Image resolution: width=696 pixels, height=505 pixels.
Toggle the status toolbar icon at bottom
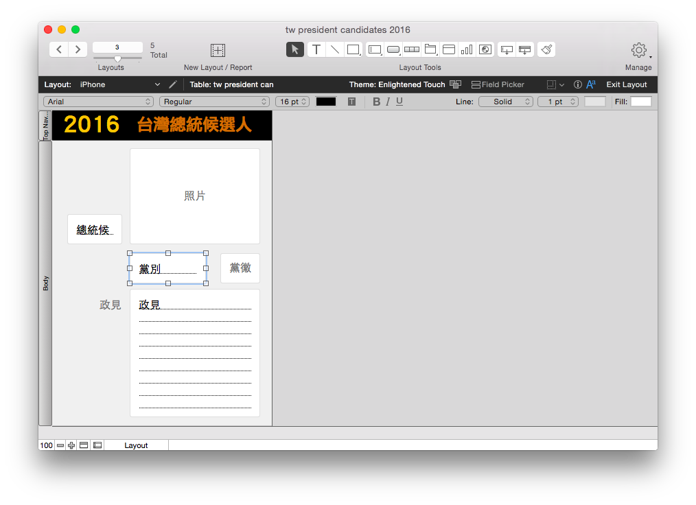[x=84, y=445]
